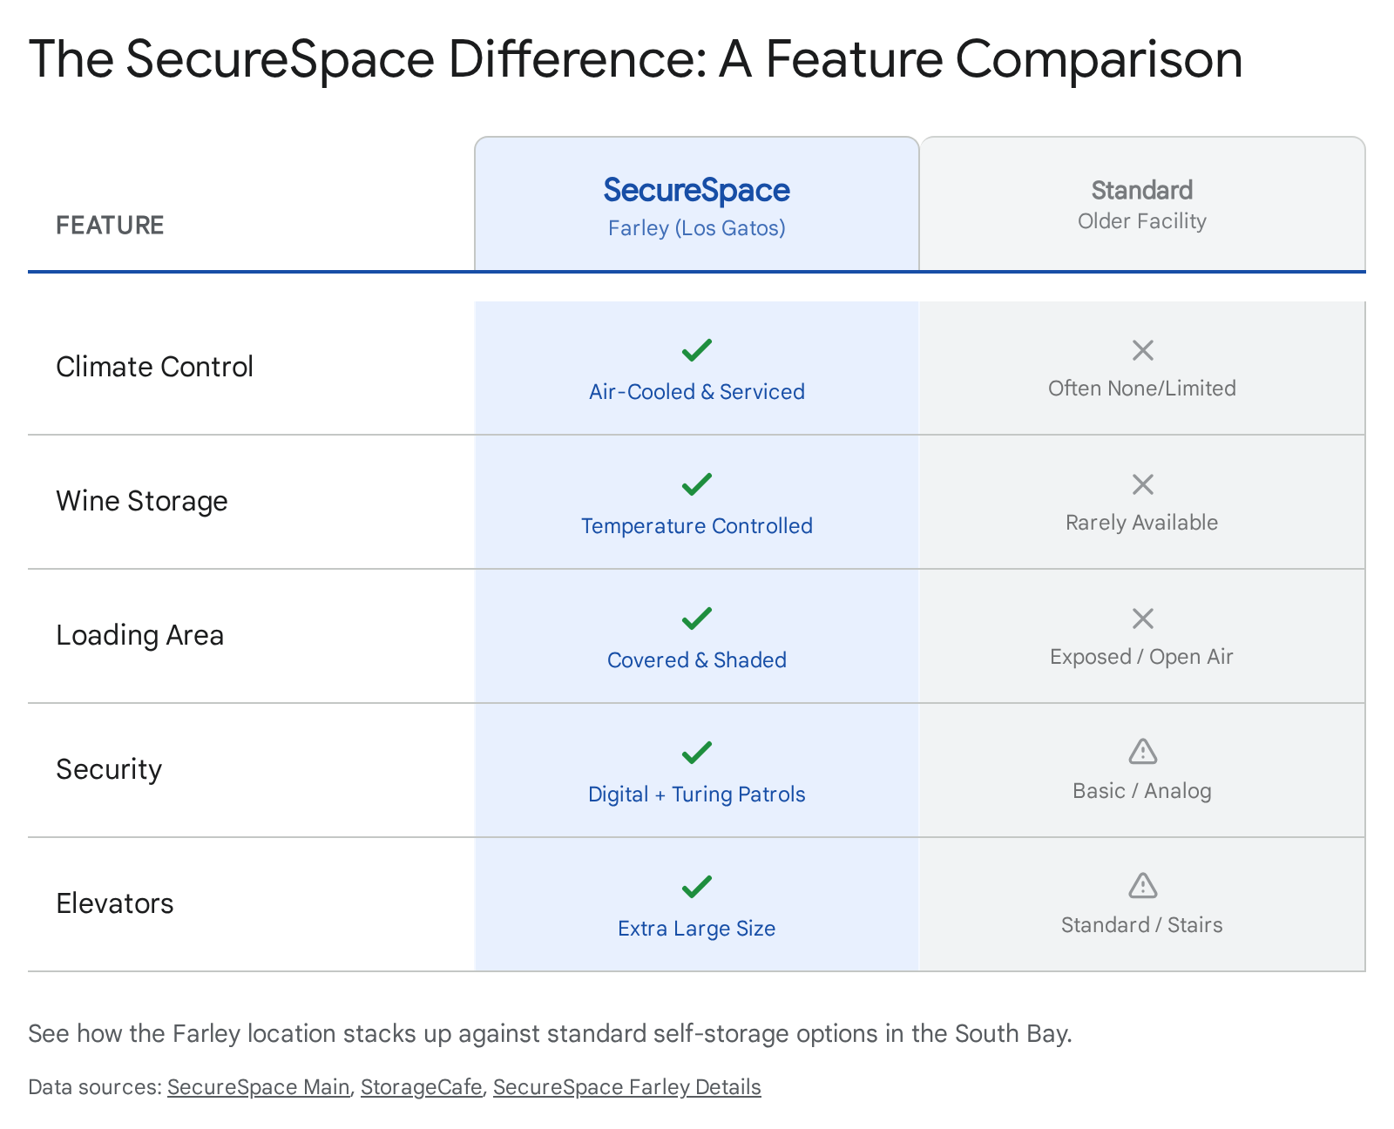Open the SecureSpace Main source link
The height and width of the screenshot is (1129, 1394).
(258, 1087)
